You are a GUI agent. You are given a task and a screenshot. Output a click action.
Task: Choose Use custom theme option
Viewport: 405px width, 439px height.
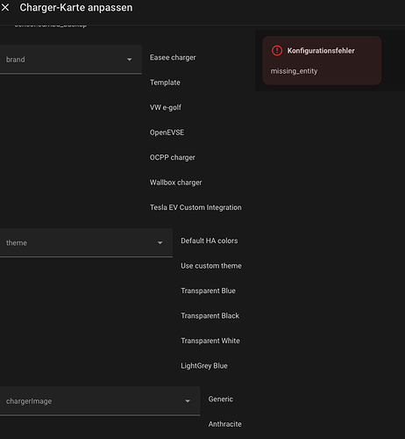[211, 266]
